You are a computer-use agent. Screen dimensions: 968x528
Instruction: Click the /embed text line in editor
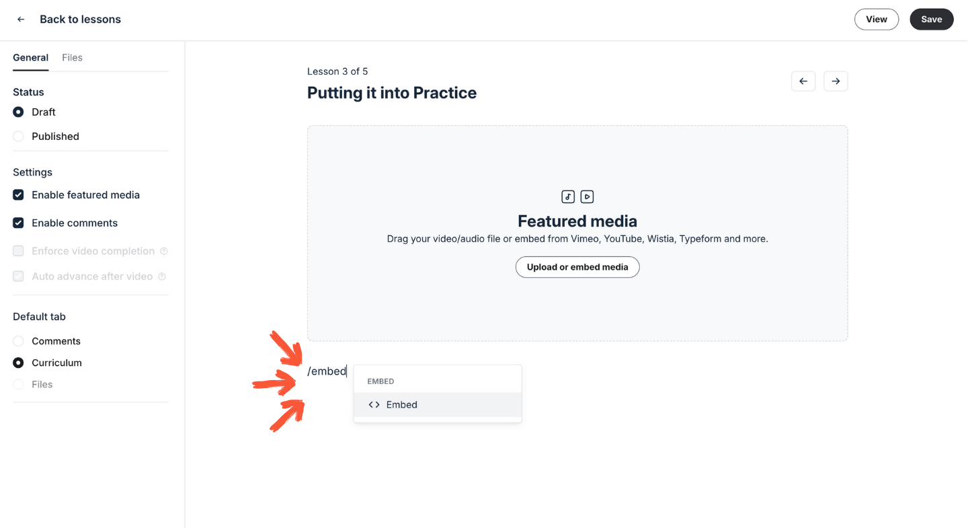pyautogui.click(x=327, y=371)
